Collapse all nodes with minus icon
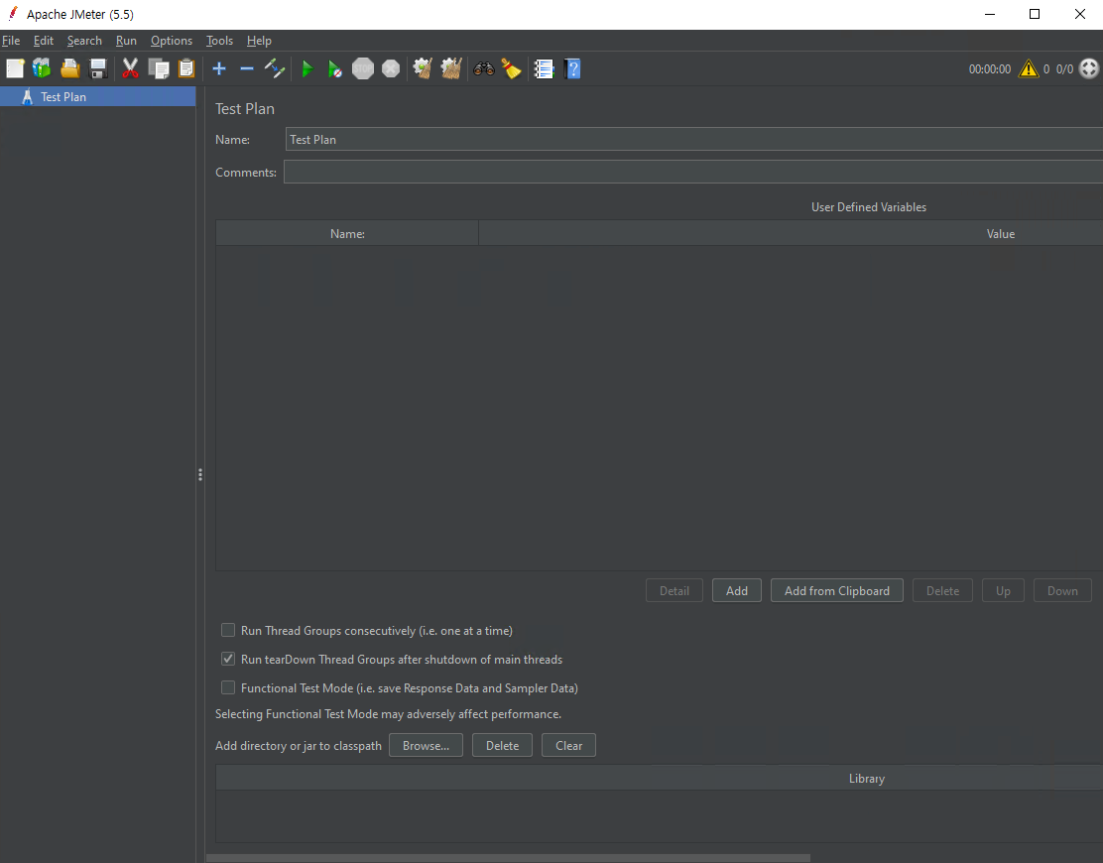Screen dimensions: 1103x863 [246, 68]
